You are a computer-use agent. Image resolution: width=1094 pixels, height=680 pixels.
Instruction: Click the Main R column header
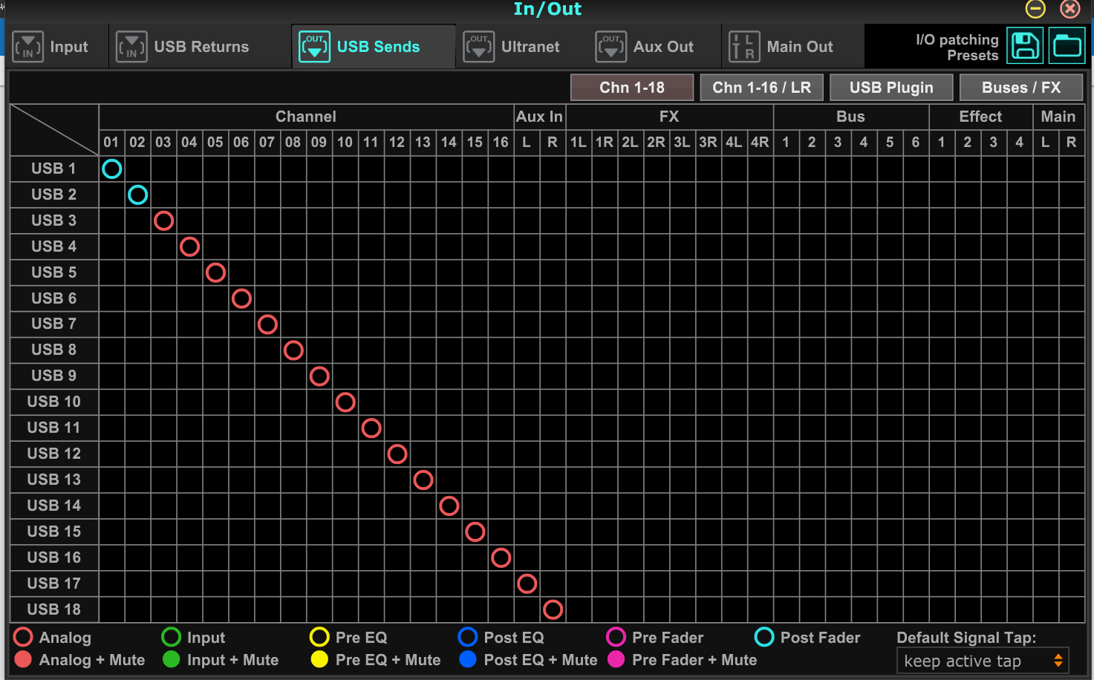(x=1071, y=142)
